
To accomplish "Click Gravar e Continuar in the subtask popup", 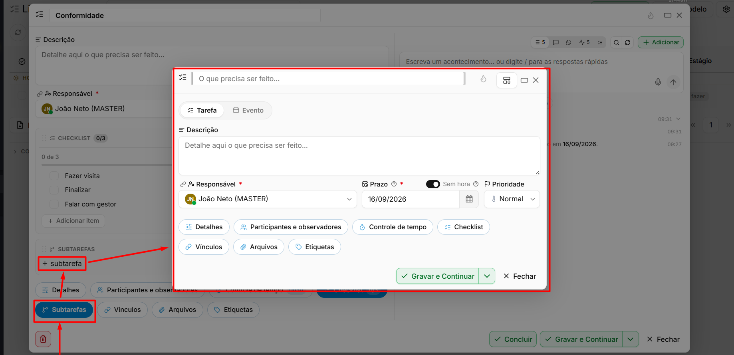I will pyautogui.click(x=438, y=276).
